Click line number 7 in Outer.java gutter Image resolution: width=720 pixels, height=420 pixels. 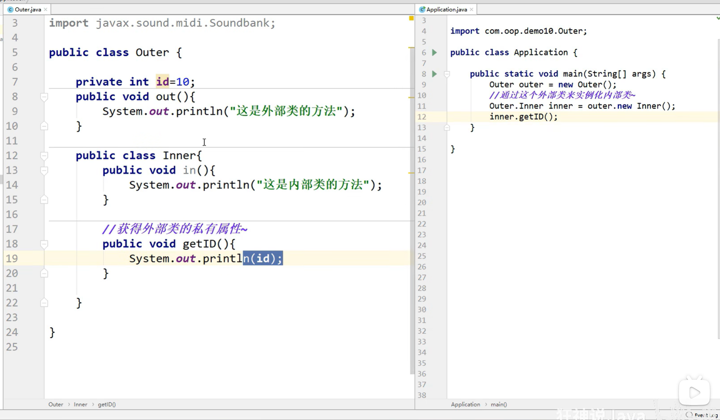click(x=15, y=82)
